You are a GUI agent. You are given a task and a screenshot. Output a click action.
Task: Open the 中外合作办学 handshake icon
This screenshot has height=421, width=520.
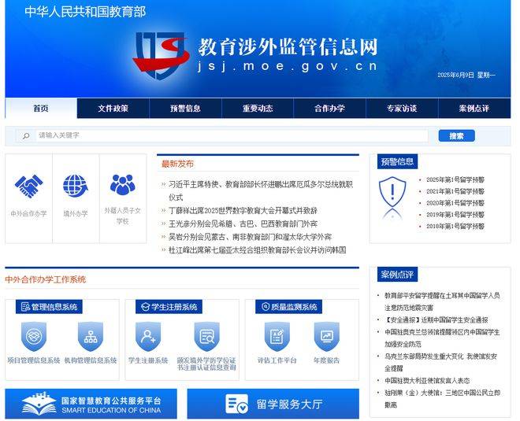28,186
